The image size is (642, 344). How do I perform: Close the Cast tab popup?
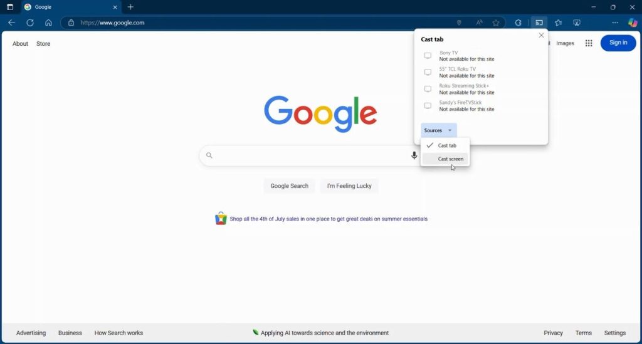[x=541, y=35]
